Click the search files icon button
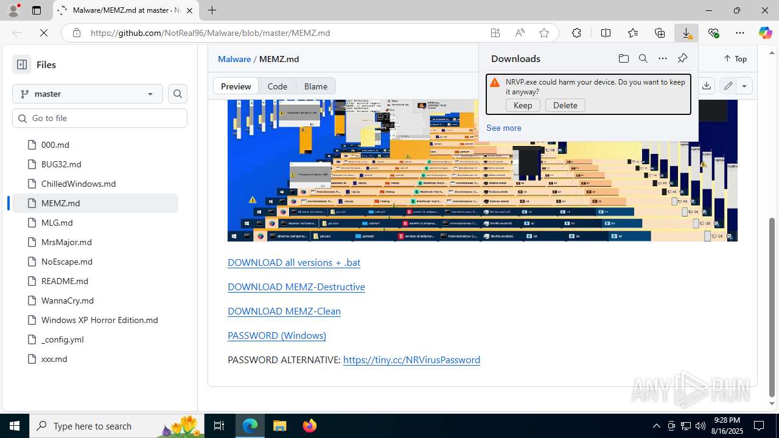Viewport: 779px width, 438px height. (178, 94)
